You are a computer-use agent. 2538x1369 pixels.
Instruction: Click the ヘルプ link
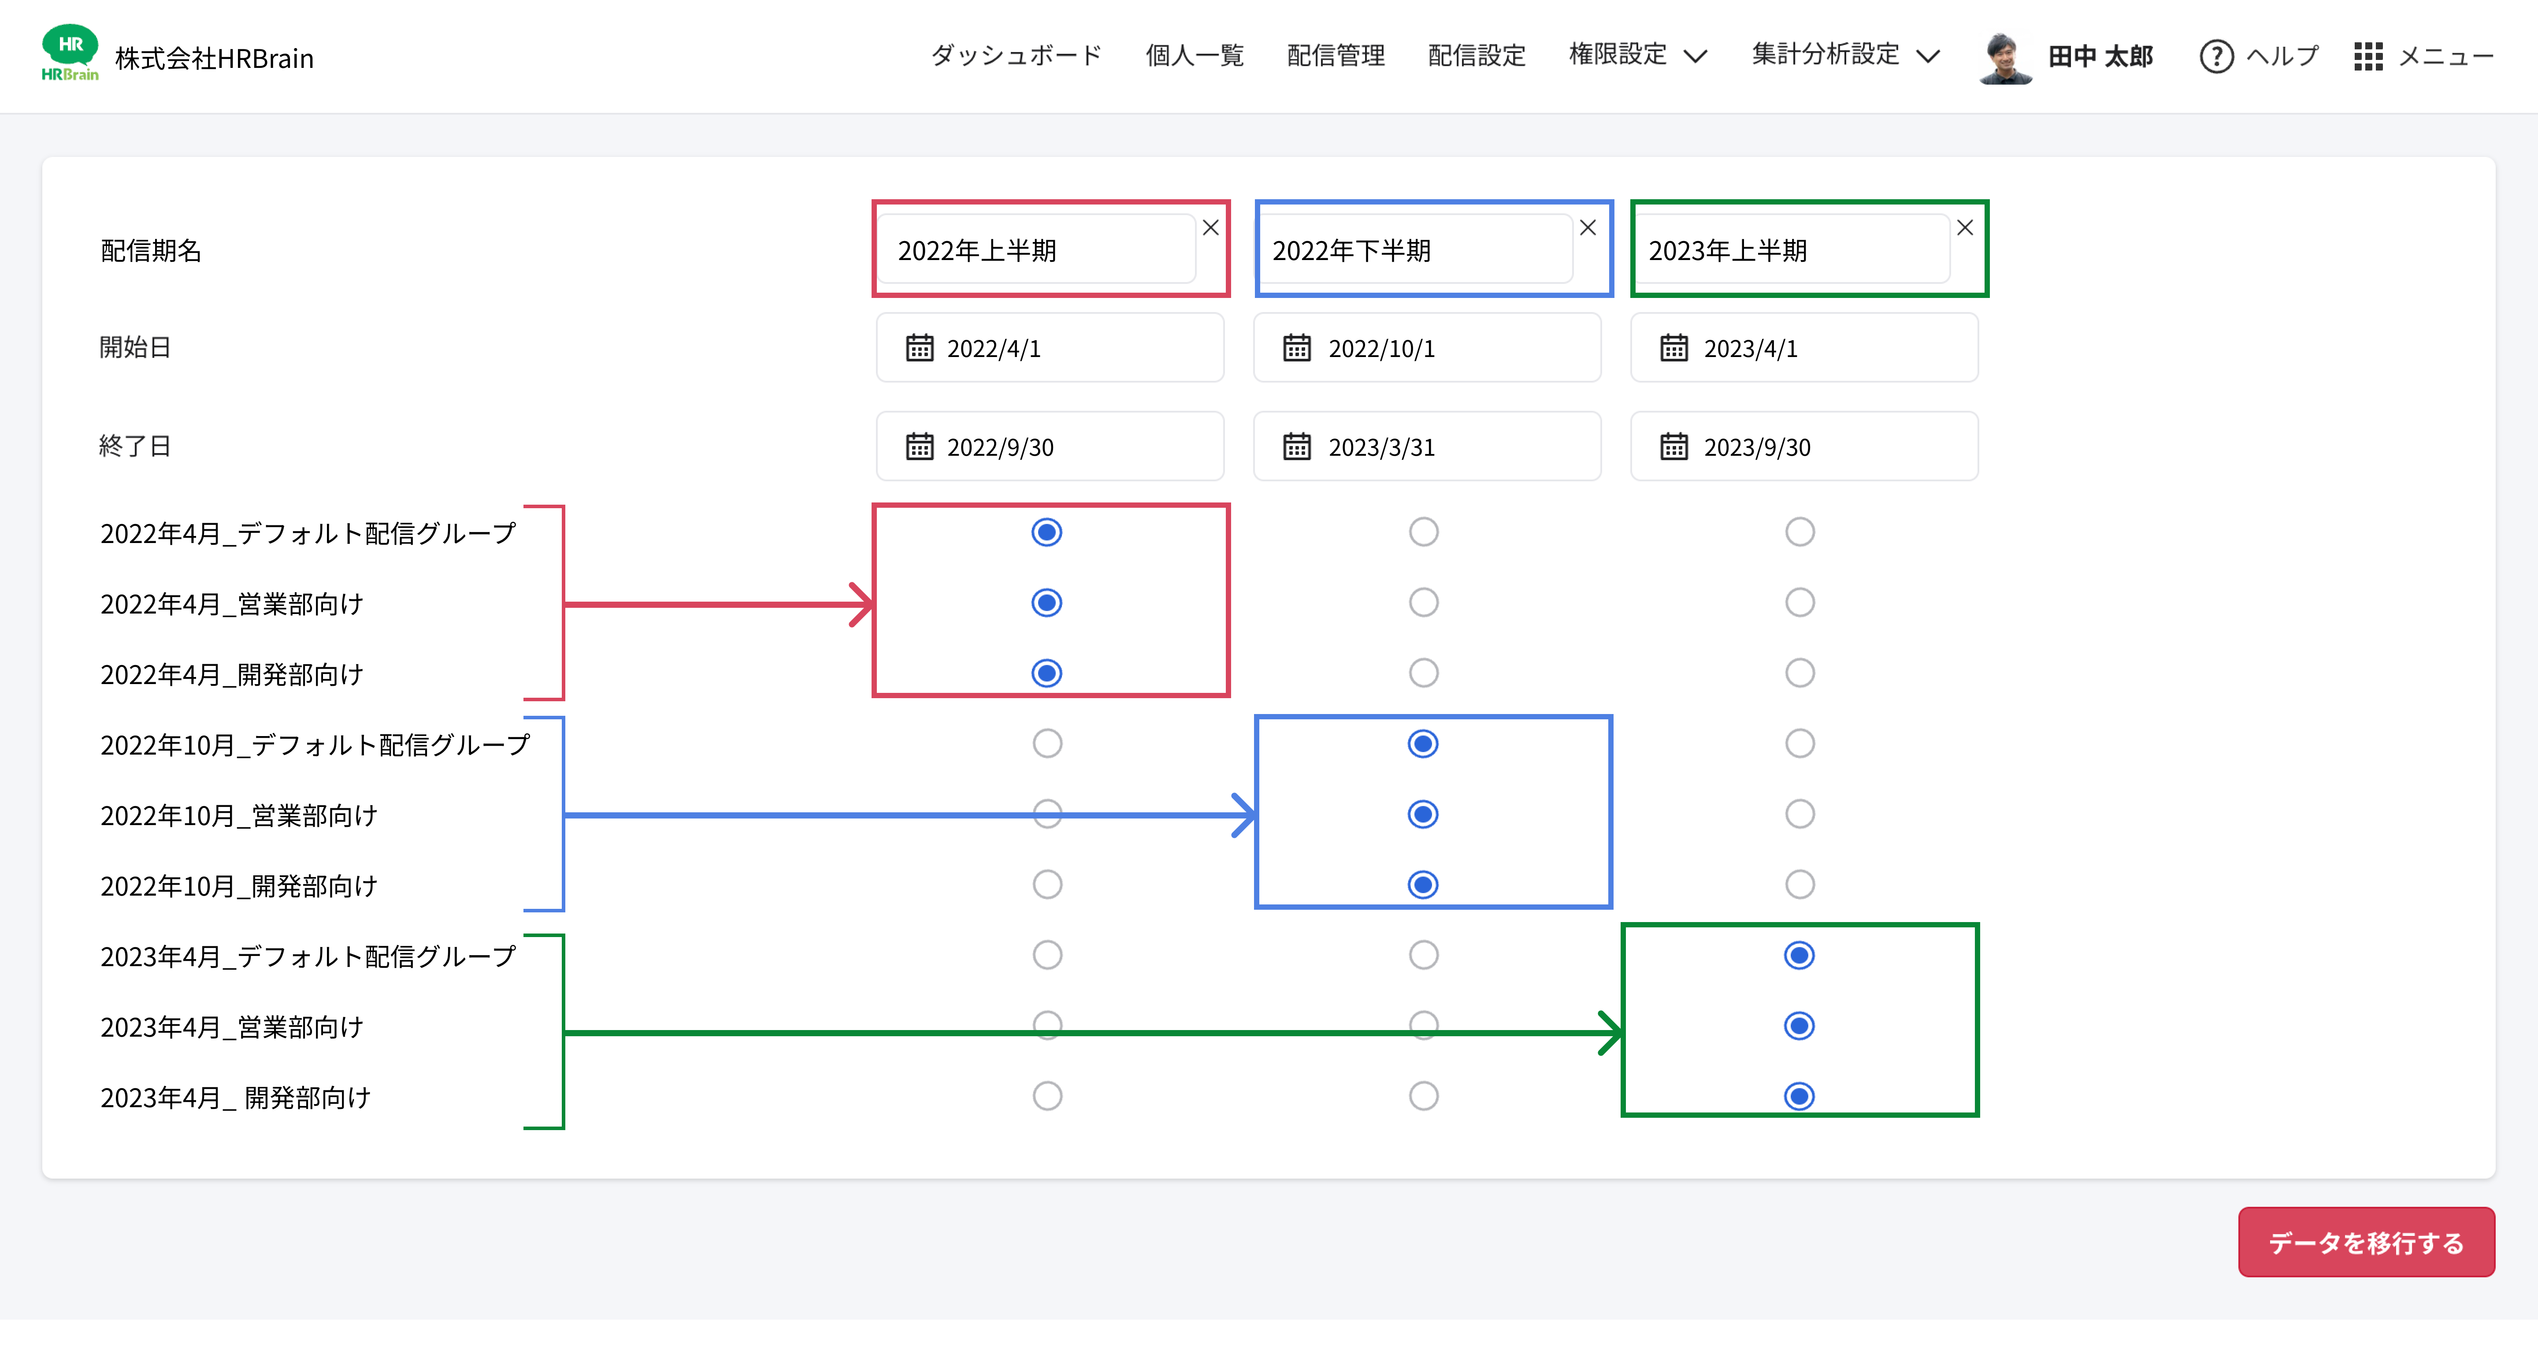2282,56
